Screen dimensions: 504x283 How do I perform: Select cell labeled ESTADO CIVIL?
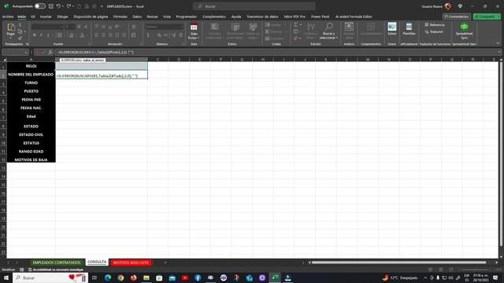click(31, 134)
